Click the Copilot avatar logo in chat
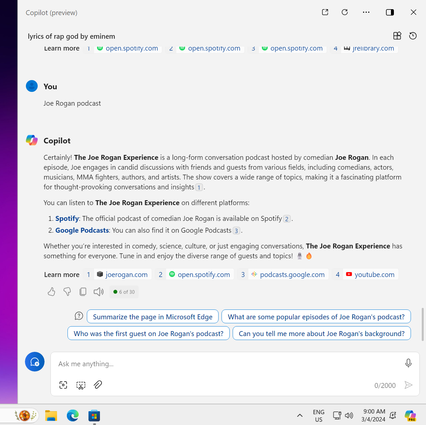Image resolution: width=426 pixels, height=425 pixels. point(32,140)
